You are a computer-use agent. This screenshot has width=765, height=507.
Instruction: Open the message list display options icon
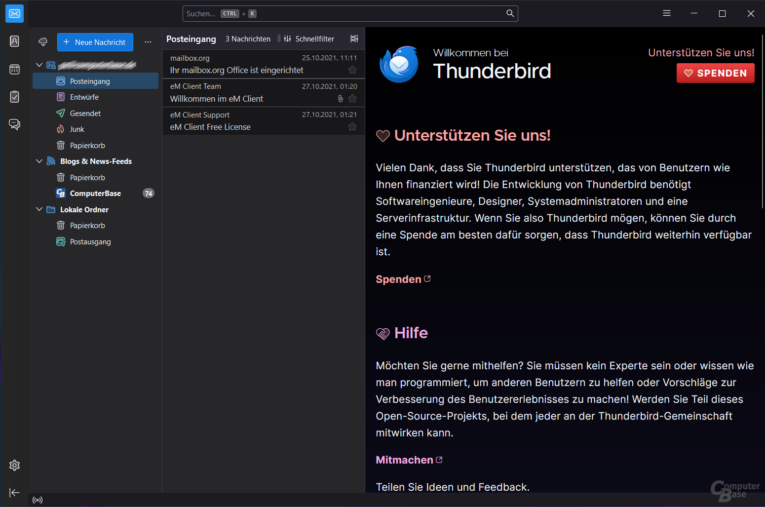pyautogui.click(x=354, y=39)
